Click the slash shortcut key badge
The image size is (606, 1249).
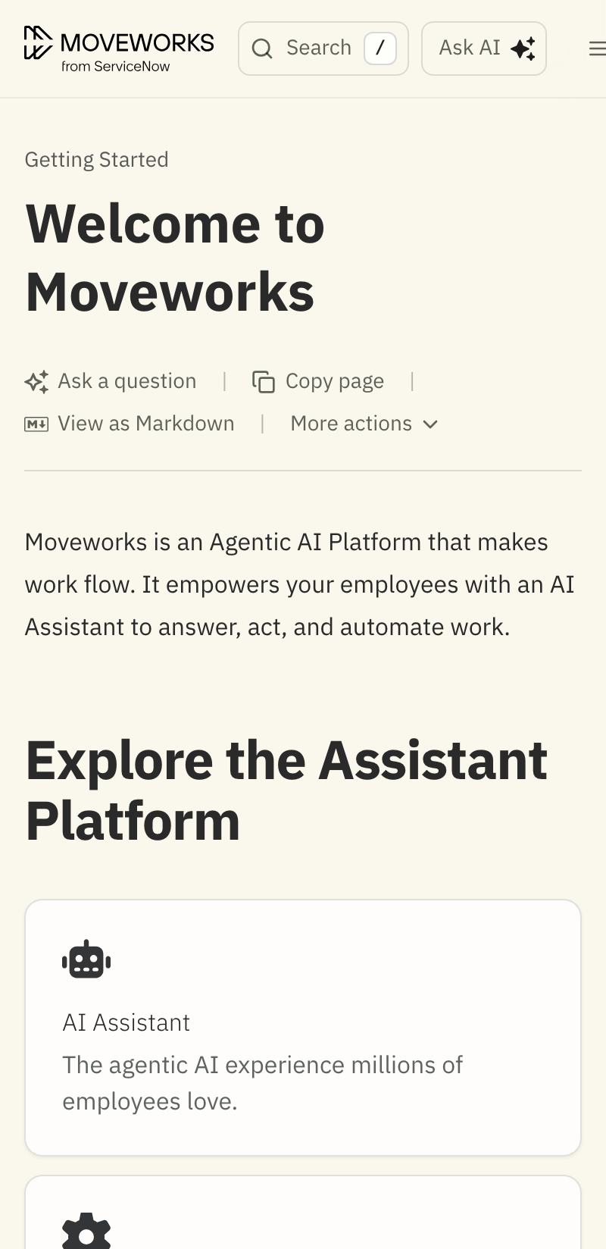tap(380, 49)
